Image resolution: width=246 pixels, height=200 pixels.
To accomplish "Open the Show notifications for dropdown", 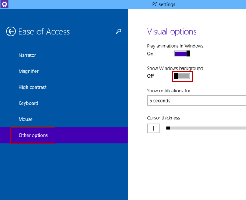I will point(196,101).
